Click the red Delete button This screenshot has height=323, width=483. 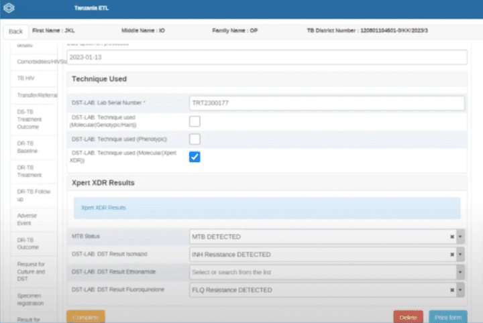[408, 317]
